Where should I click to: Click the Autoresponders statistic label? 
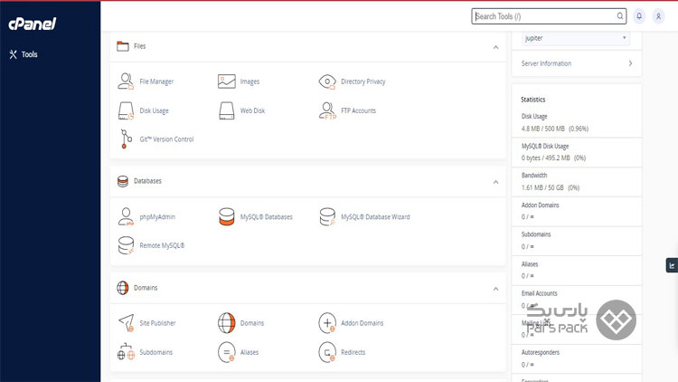[x=541, y=352]
